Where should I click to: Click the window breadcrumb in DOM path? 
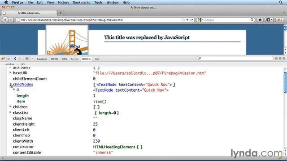pyautogui.click(x=10, y=64)
